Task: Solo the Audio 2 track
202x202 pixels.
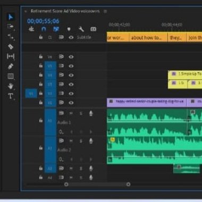Action: pyautogui.click(x=81, y=141)
